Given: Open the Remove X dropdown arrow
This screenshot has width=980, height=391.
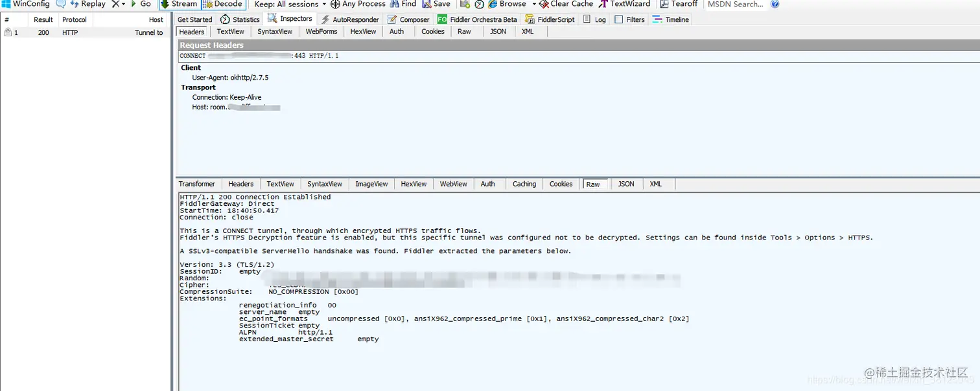Looking at the screenshot, I should (x=123, y=4).
